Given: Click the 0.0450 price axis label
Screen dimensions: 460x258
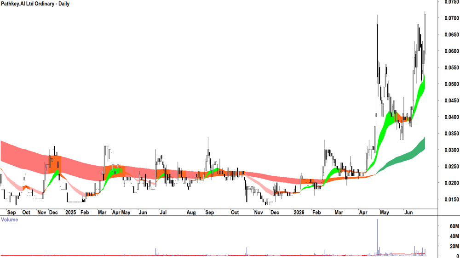Looking at the screenshot, I should (452, 101).
